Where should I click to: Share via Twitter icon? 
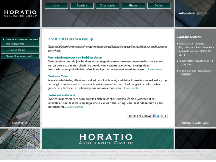(158, 116)
